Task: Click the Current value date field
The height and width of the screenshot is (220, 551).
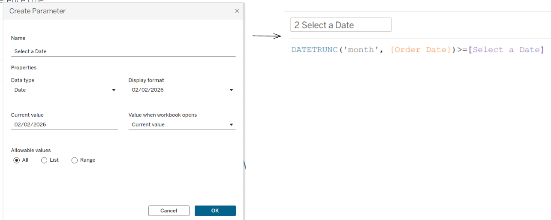Action: 64,125
